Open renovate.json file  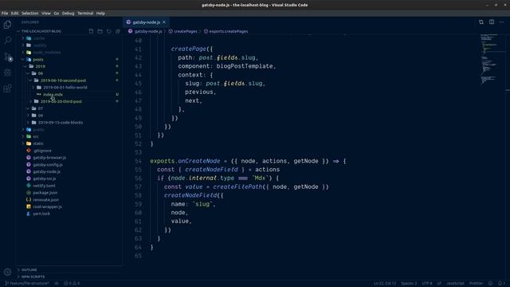(x=46, y=200)
